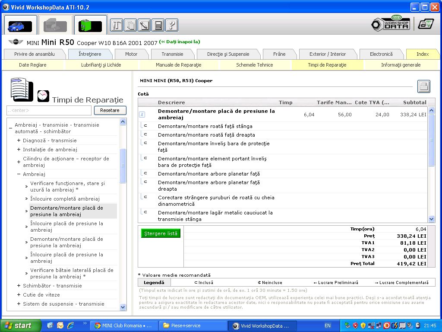Select Înlocuire completă ambreiaj tree item

65,199
